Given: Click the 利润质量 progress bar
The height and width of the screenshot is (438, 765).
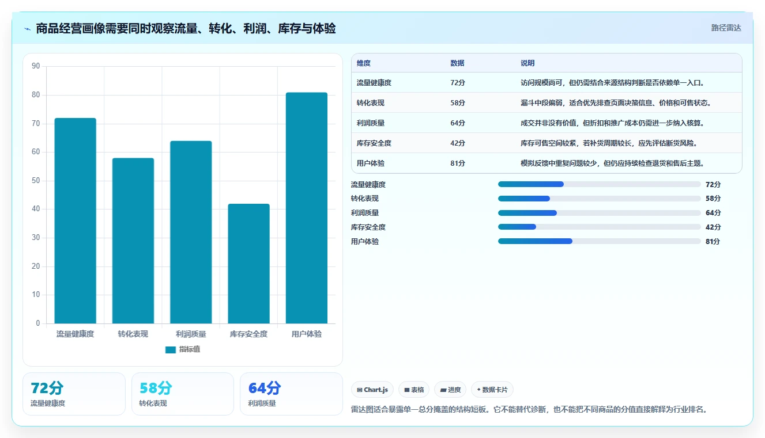Looking at the screenshot, I should click(x=599, y=213).
